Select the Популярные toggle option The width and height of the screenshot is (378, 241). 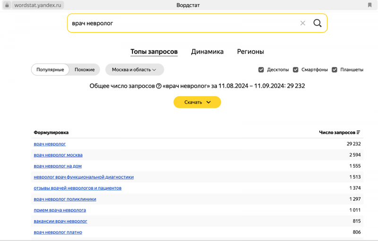click(x=50, y=69)
